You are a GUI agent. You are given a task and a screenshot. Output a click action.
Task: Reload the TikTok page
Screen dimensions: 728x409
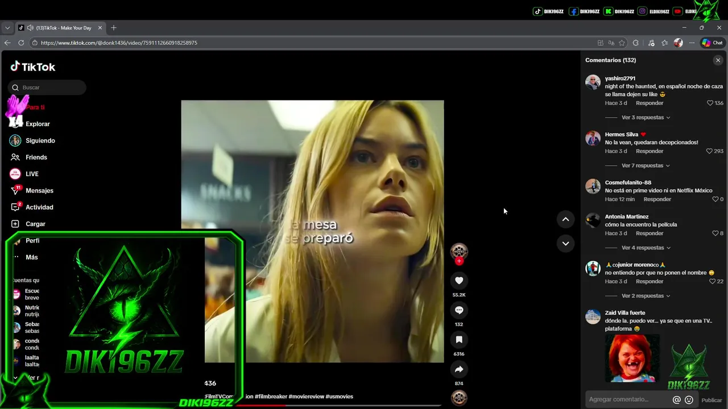click(x=21, y=43)
